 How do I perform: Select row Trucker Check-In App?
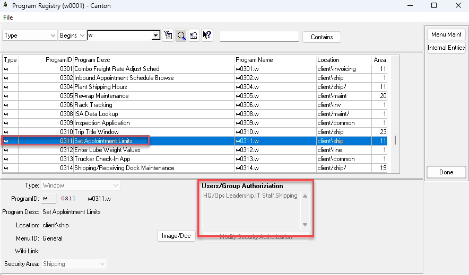pyautogui.click(x=195, y=159)
